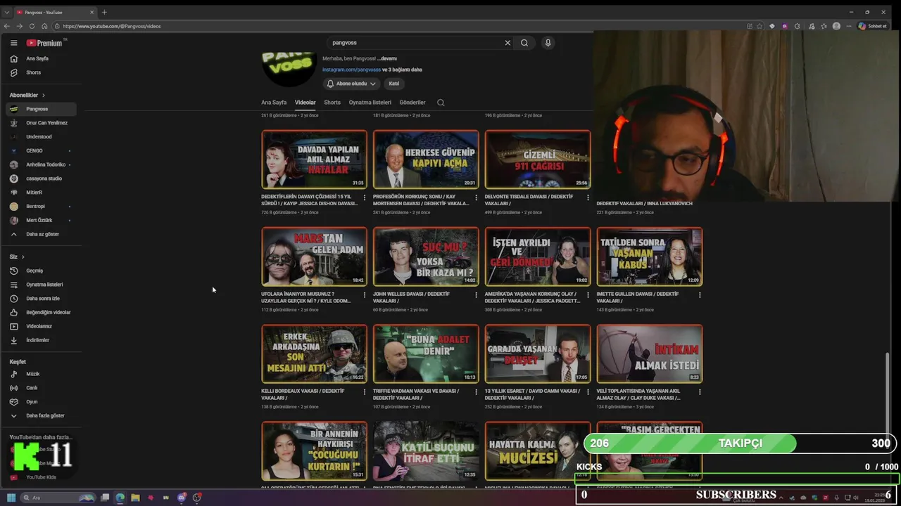Open more options for Jessica Dishon video
The height and width of the screenshot is (506, 901).
tap(365, 198)
